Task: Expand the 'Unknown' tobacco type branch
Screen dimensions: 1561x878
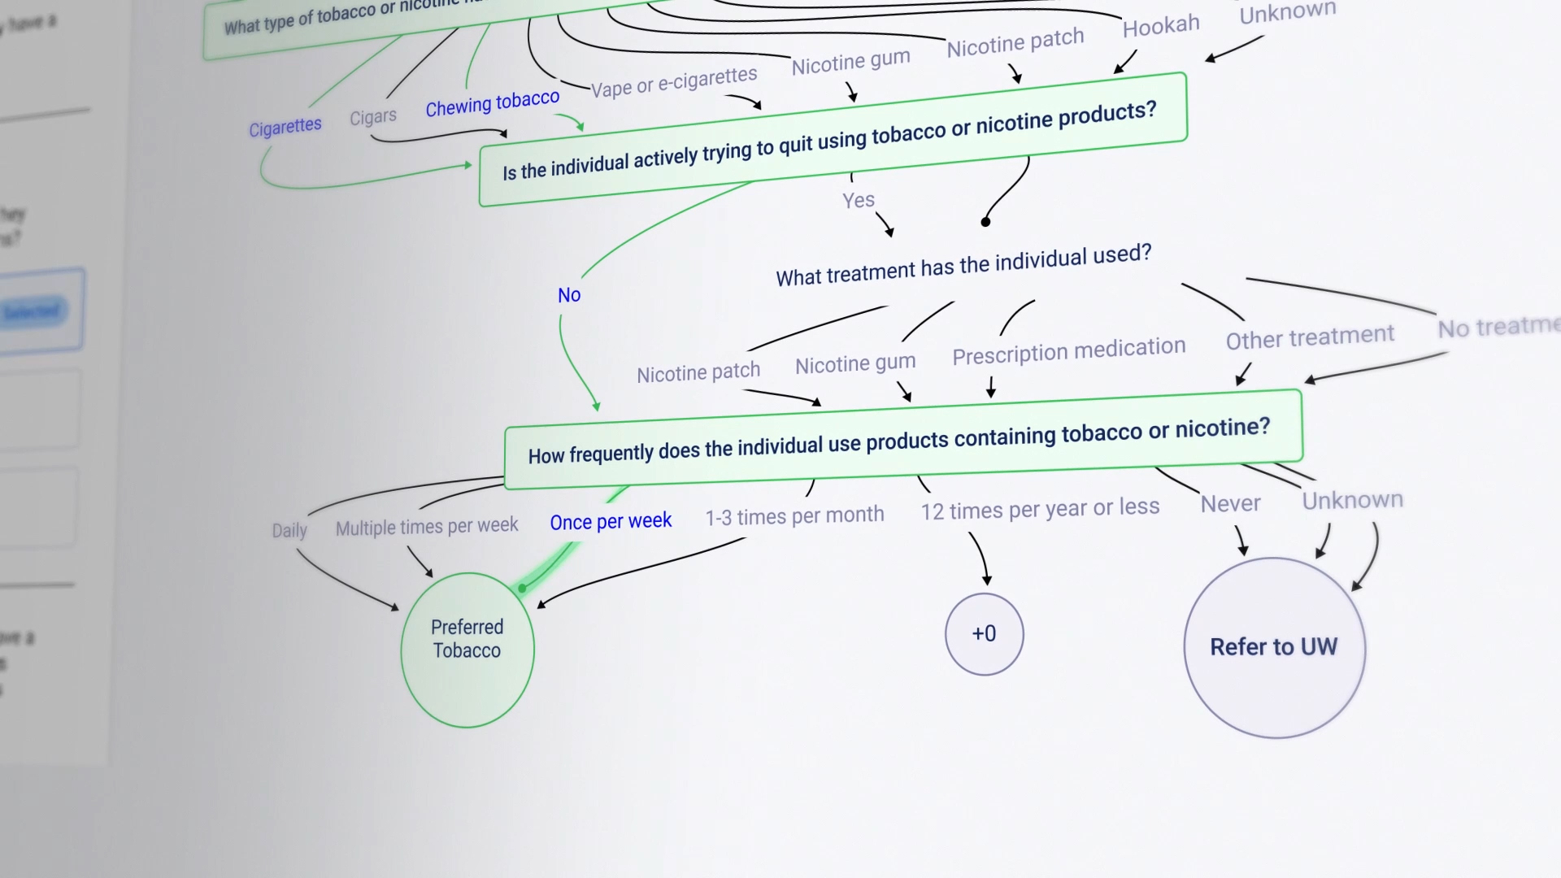Action: pyautogui.click(x=1285, y=12)
